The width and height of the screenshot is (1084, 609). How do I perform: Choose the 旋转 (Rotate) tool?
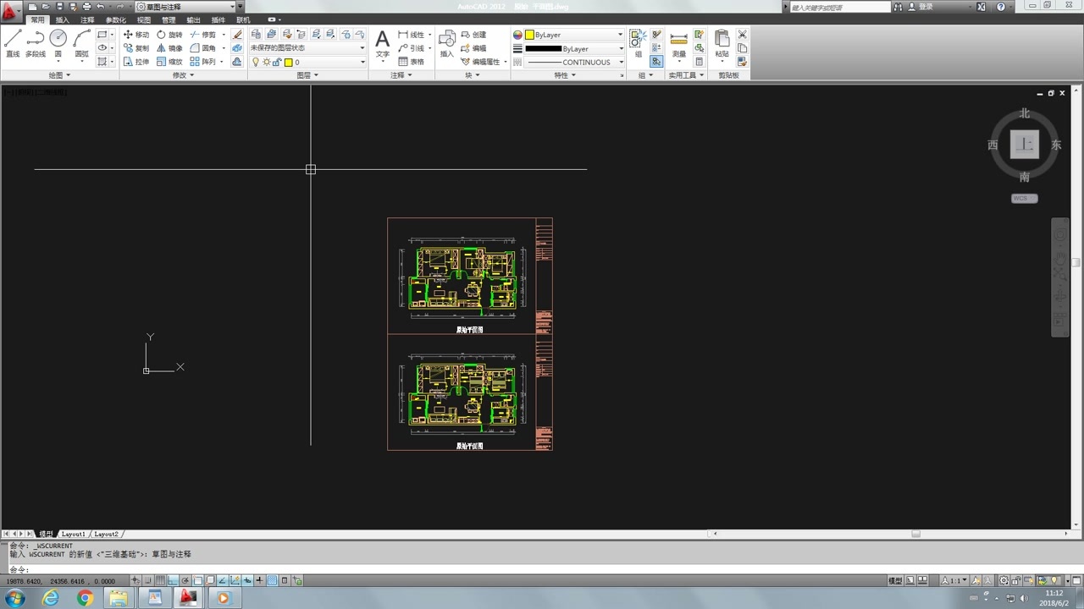169,35
